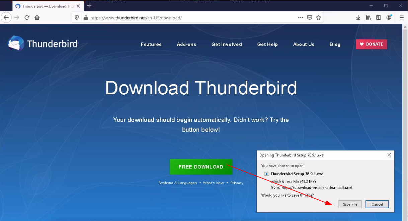Cancel the Thunderbird Setup download dialog

377,204
